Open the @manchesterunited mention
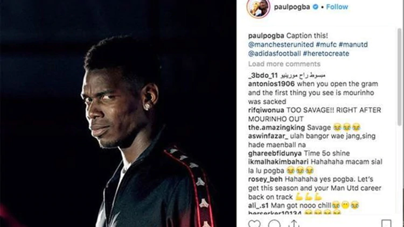This screenshot has height=227, width=404. tap(281, 45)
